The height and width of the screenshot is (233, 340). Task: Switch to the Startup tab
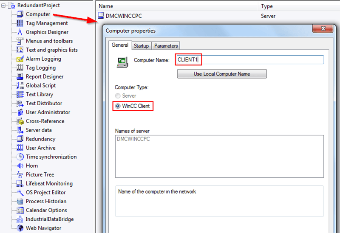click(x=141, y=46)
